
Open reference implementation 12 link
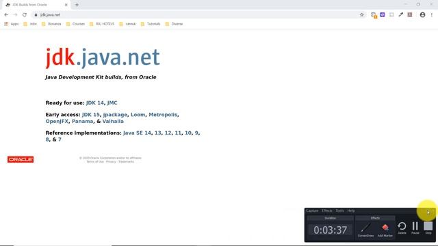pos(168,133)
